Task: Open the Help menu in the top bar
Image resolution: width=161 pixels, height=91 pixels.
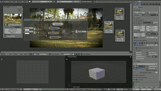Action: 25,2
